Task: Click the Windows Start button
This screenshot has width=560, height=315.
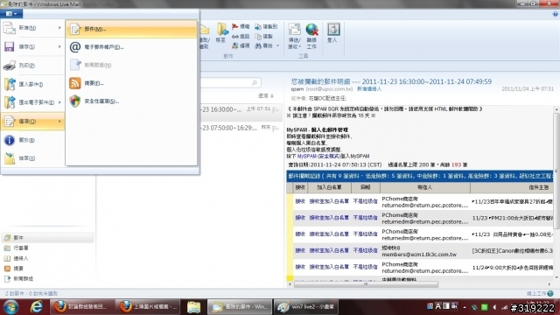Action: click(x=10, y=307)
